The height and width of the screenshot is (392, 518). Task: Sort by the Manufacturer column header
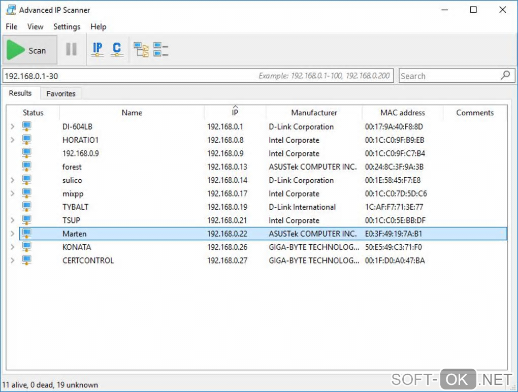tap(314, 113)
